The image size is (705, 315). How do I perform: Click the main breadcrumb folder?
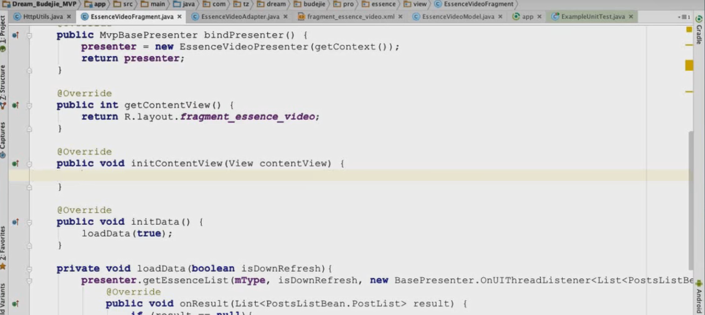[153, 4]
